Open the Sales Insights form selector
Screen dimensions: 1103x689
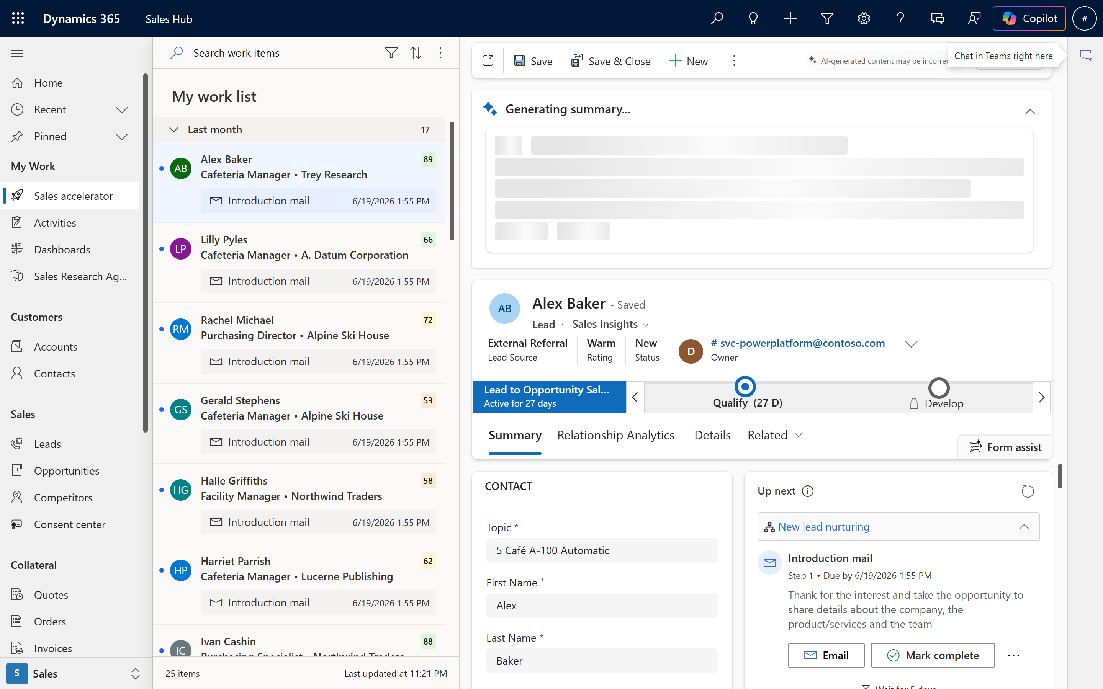610,324
